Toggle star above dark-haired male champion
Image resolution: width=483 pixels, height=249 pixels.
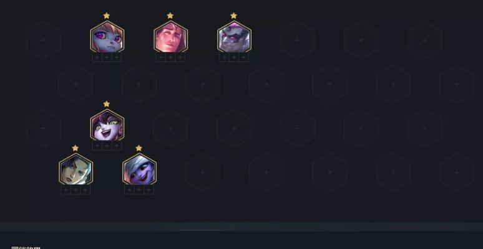click(75, 148)
